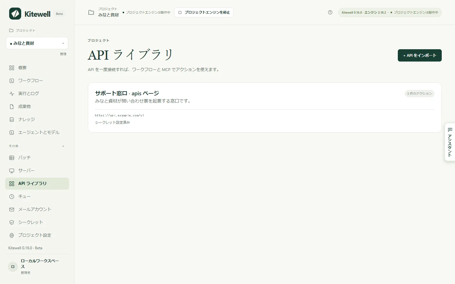Click the 管理 link under project selector
The width and height of the screenshot is (455, 284).
pyautogui.click(x=63, y=54)
